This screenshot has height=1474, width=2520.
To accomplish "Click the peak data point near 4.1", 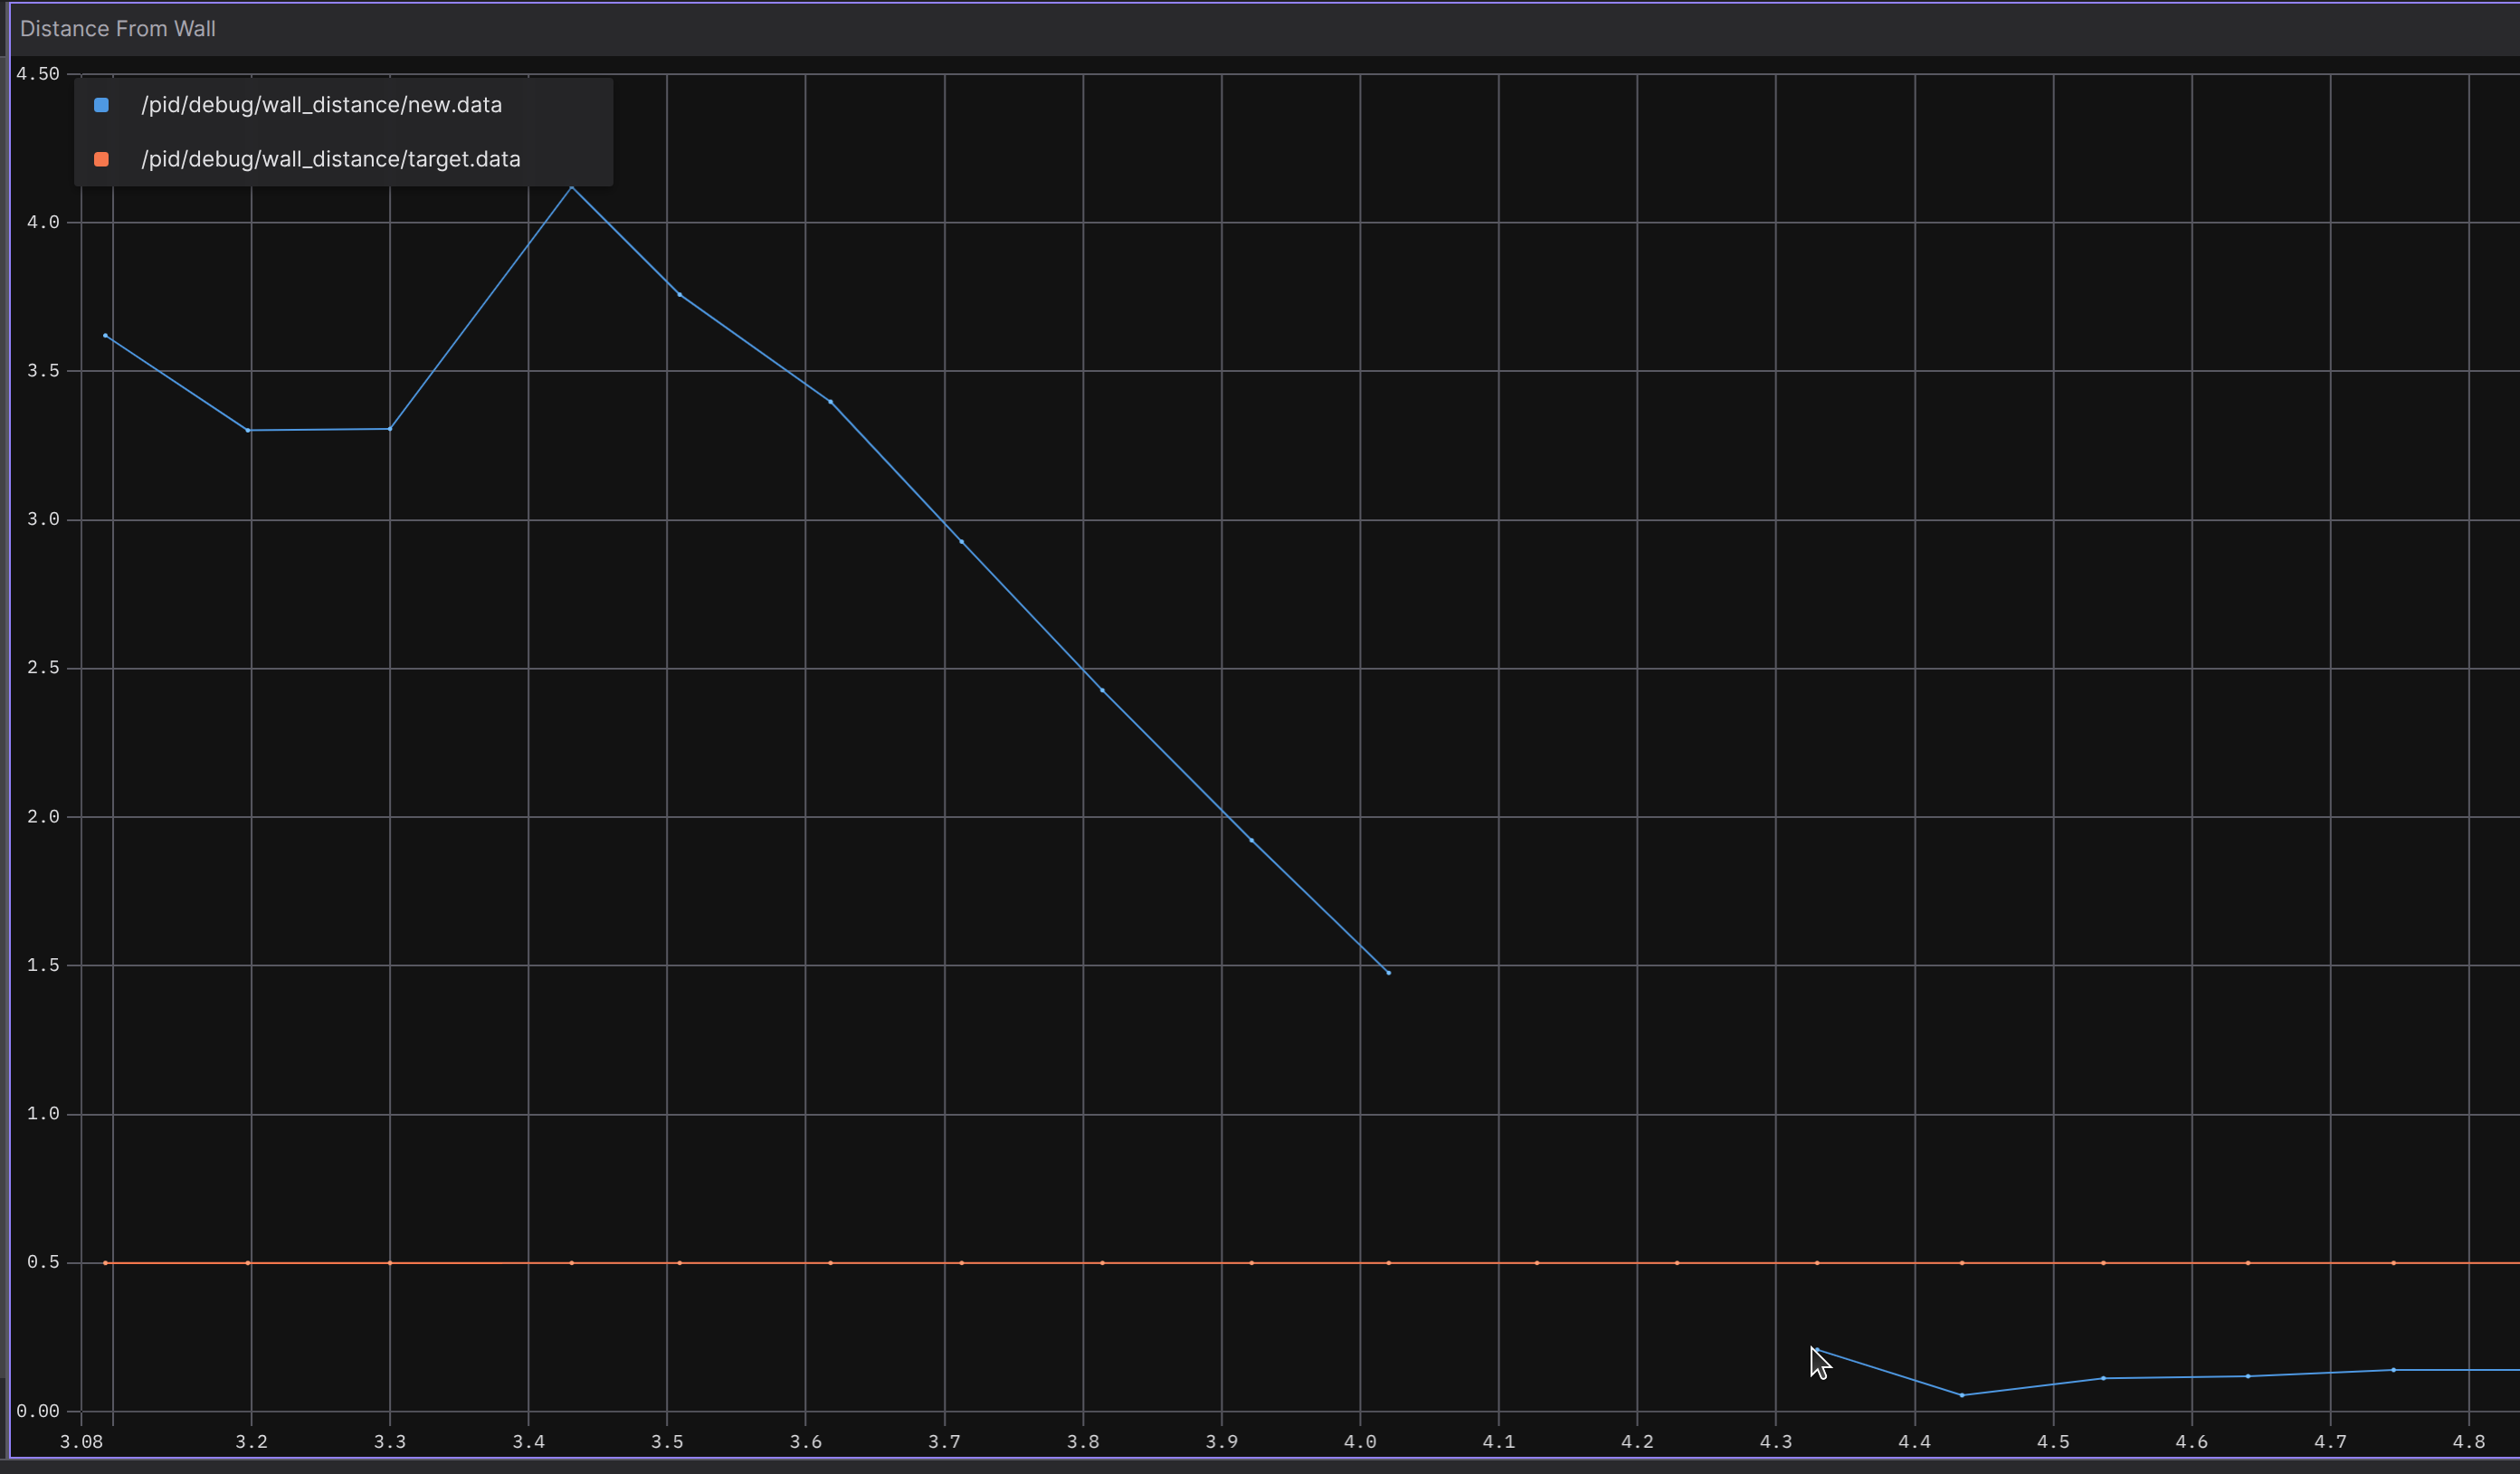I will [x=572, y=186].
